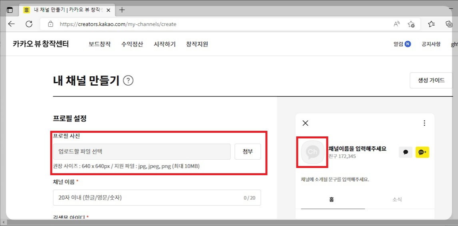The width and height of the screenshot is (458, 226).
Task: Open 공지사항 notices
Action: [x=431, y=44]
